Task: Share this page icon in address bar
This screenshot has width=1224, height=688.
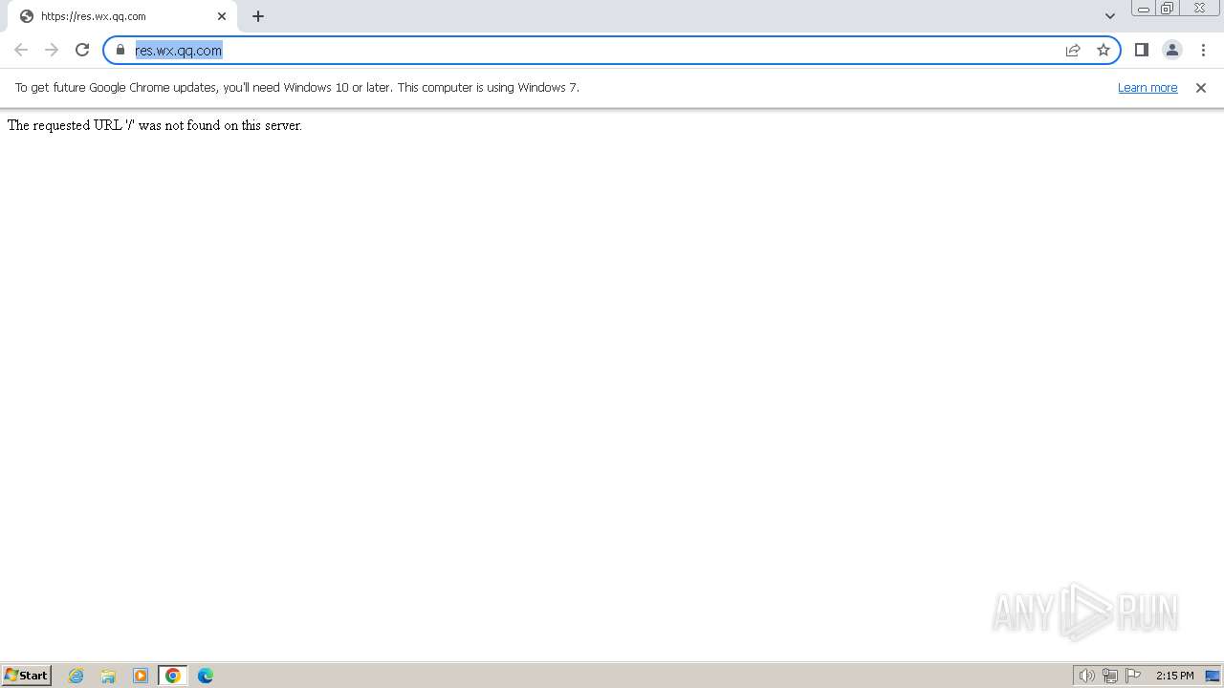Action: pos(1073,50)
